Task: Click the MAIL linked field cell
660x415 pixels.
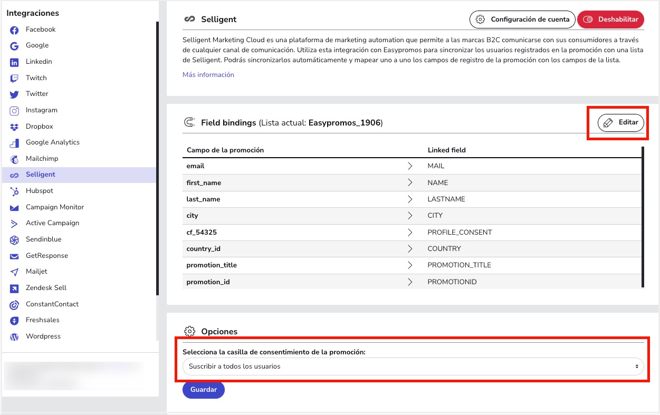Action: (436, 166)
